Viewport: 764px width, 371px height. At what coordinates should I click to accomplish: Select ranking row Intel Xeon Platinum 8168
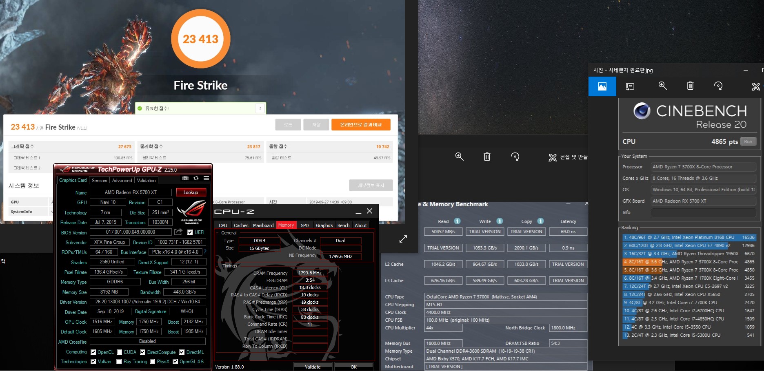(689, 237)
